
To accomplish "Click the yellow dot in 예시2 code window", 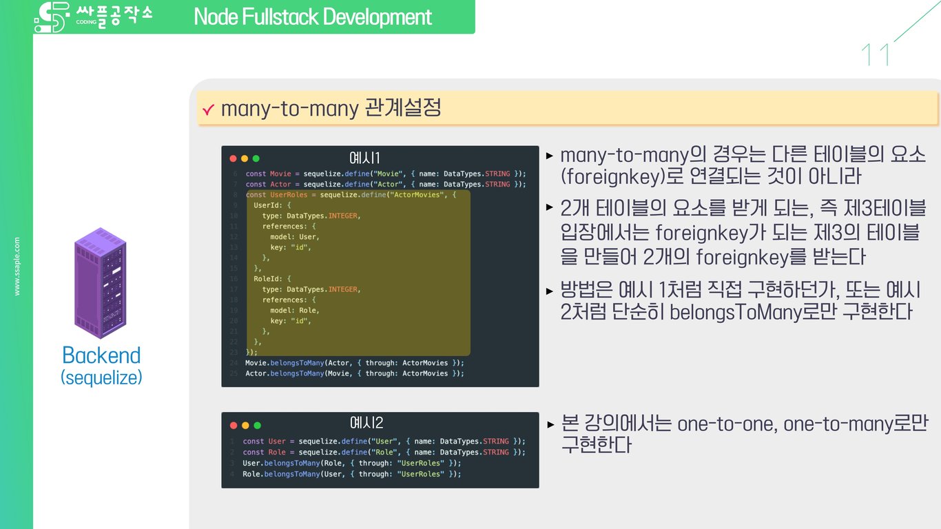I will point(245,425).
